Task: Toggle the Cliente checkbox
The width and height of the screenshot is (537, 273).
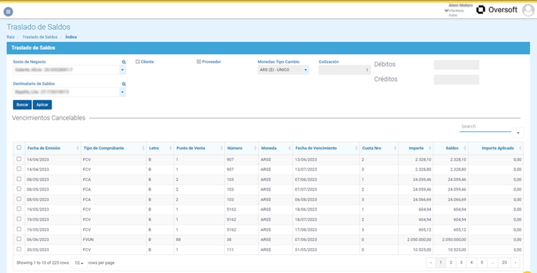Action: coord(138,62)
